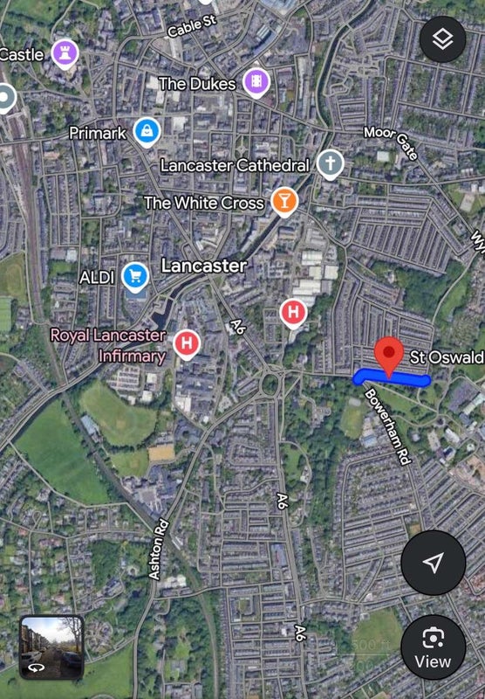Select the partially visible grey station pin

(x=6, y=99)
